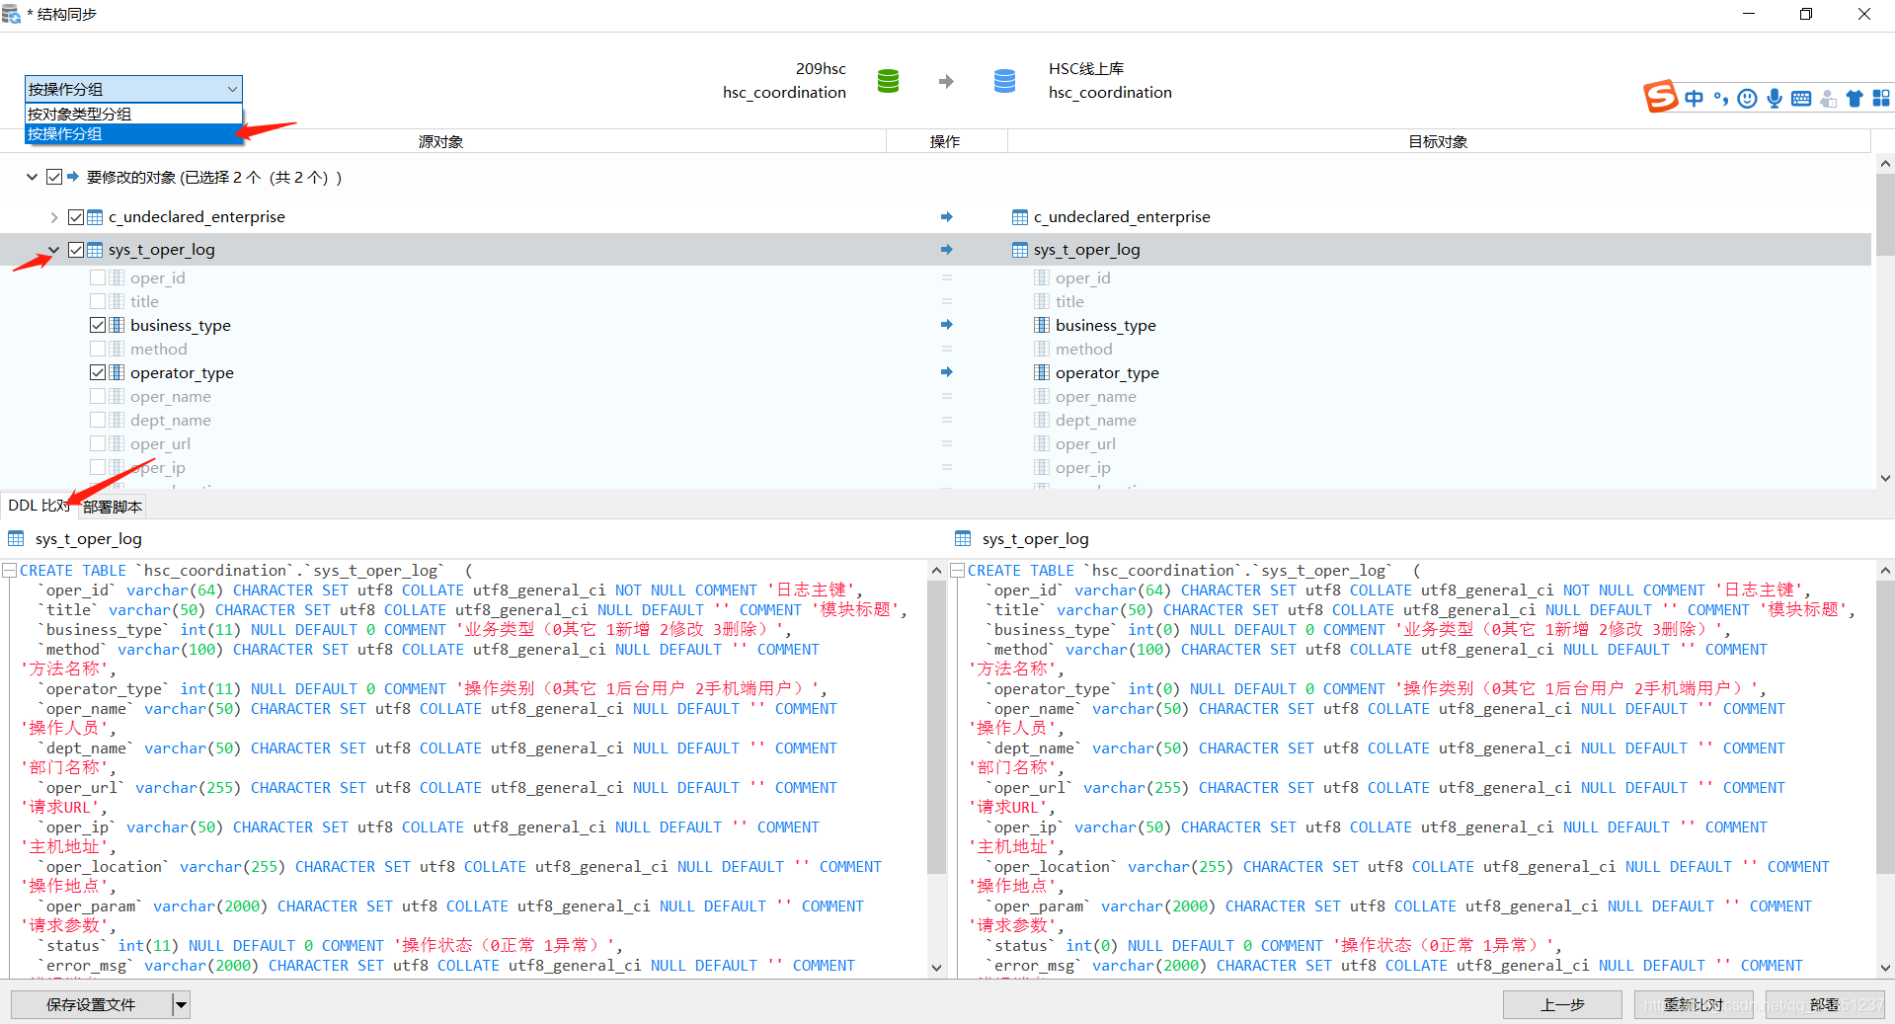Click the Sogou microphone voice input icon
This screenshot has height=1024, width=1895.
(x=1775, y=99)
